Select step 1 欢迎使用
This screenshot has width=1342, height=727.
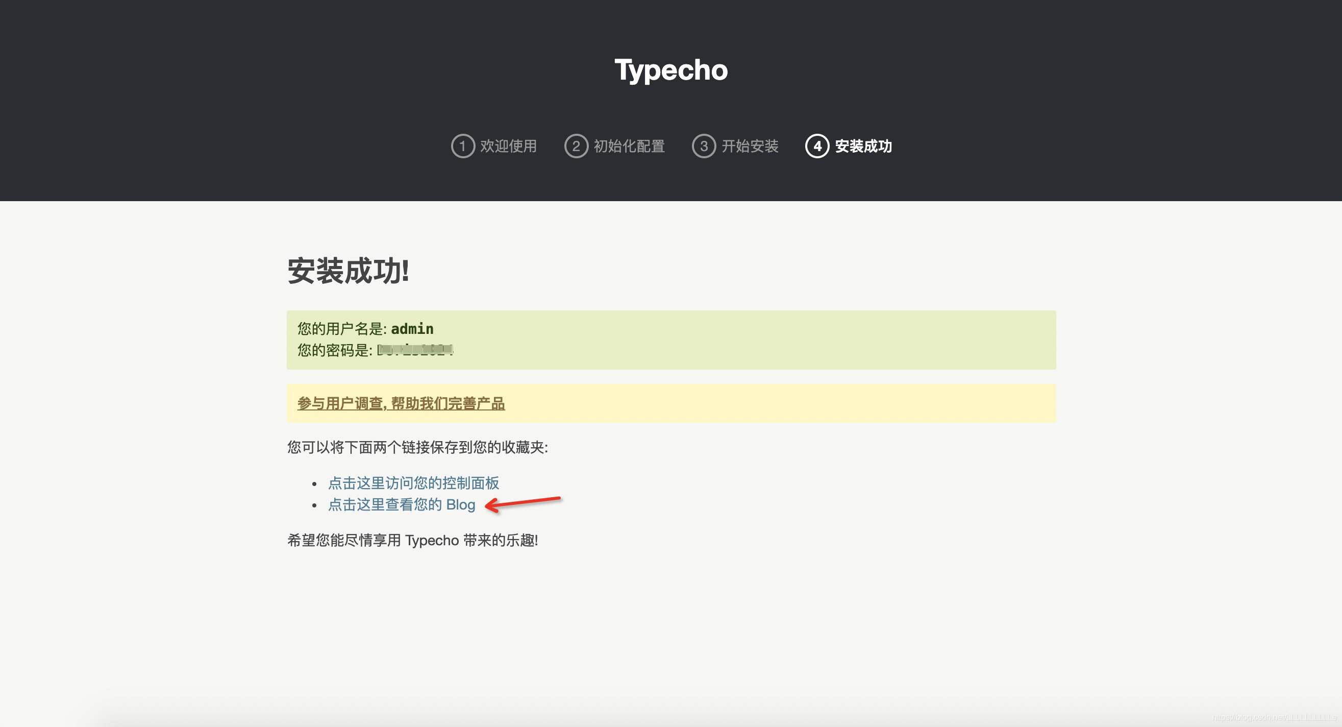coord(494,146)
